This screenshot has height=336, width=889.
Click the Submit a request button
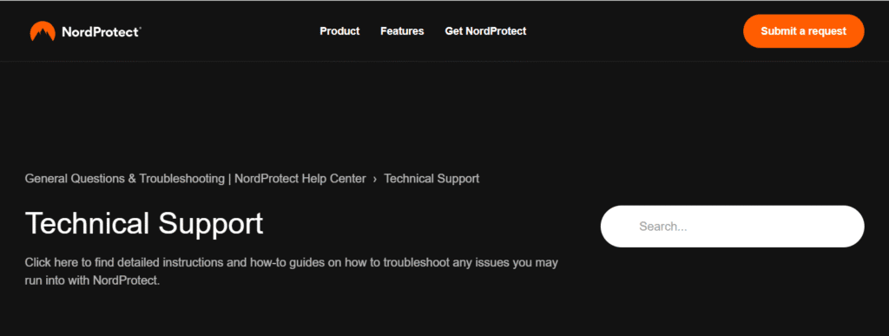coord(803,31)
